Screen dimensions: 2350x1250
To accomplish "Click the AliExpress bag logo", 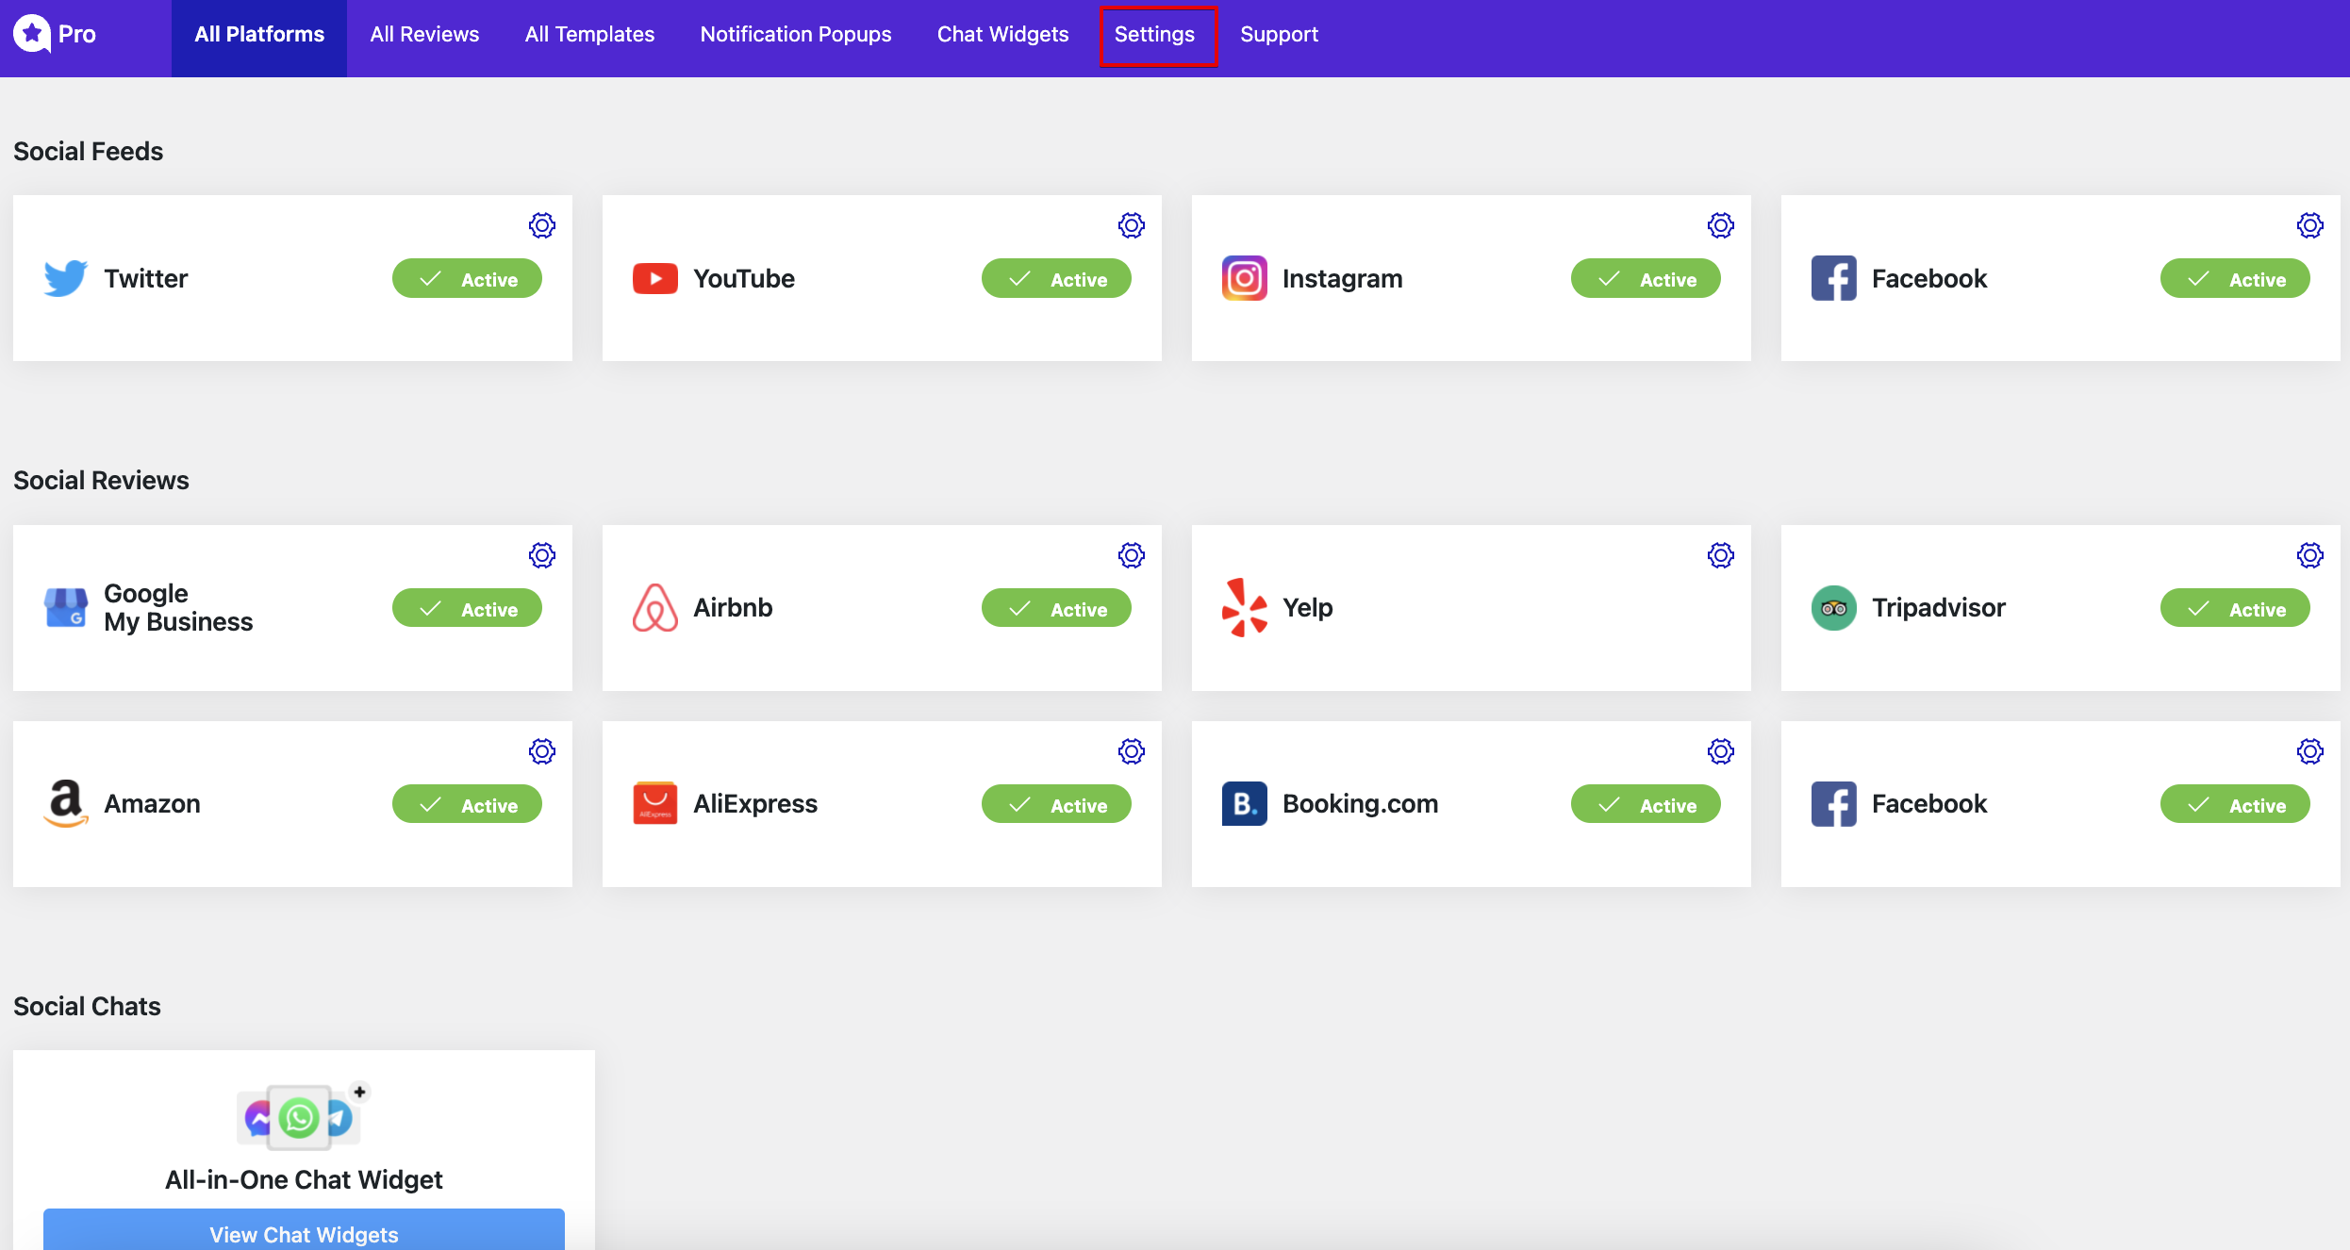I will [655, 803].
